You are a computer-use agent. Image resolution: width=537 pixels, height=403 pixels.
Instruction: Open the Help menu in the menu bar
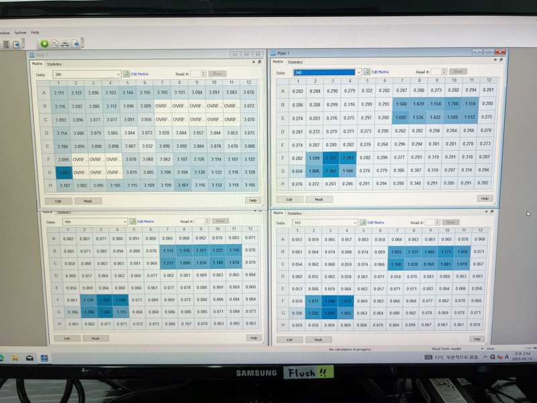[x=35, y=32]
